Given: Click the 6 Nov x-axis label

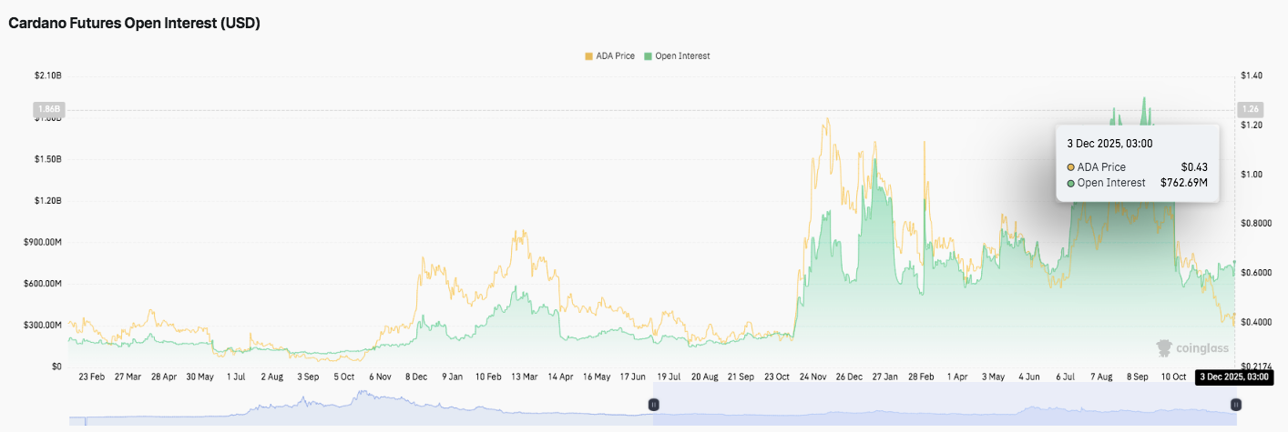Looking at the screenshot, I should point(380,377).
